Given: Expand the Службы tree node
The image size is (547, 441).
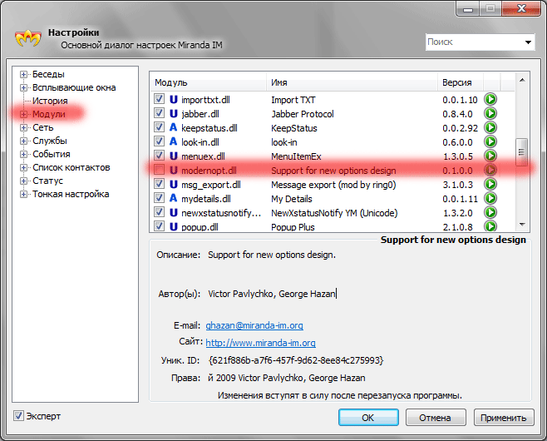Looking at the screenshot, I should [x=23, y=141].
